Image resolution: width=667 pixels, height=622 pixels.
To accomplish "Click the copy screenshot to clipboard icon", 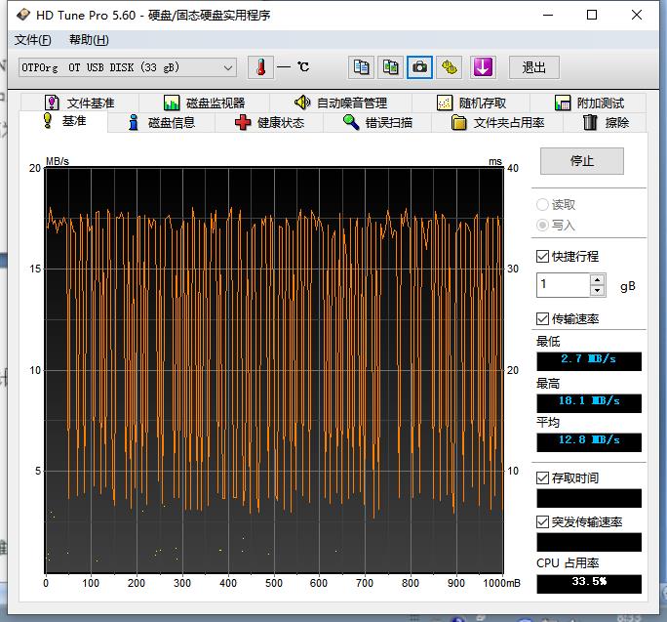I will (391, 67).
